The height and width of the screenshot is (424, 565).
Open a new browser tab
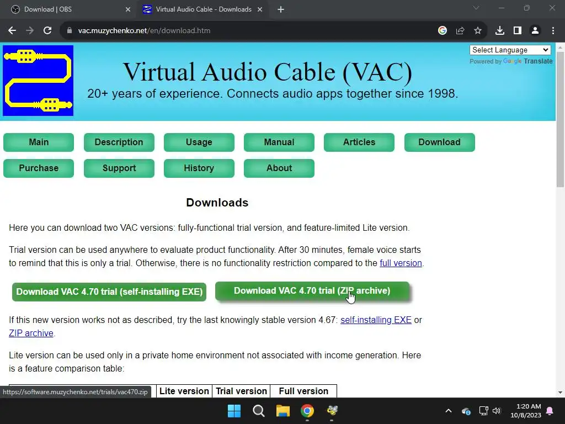pos(281,10)
